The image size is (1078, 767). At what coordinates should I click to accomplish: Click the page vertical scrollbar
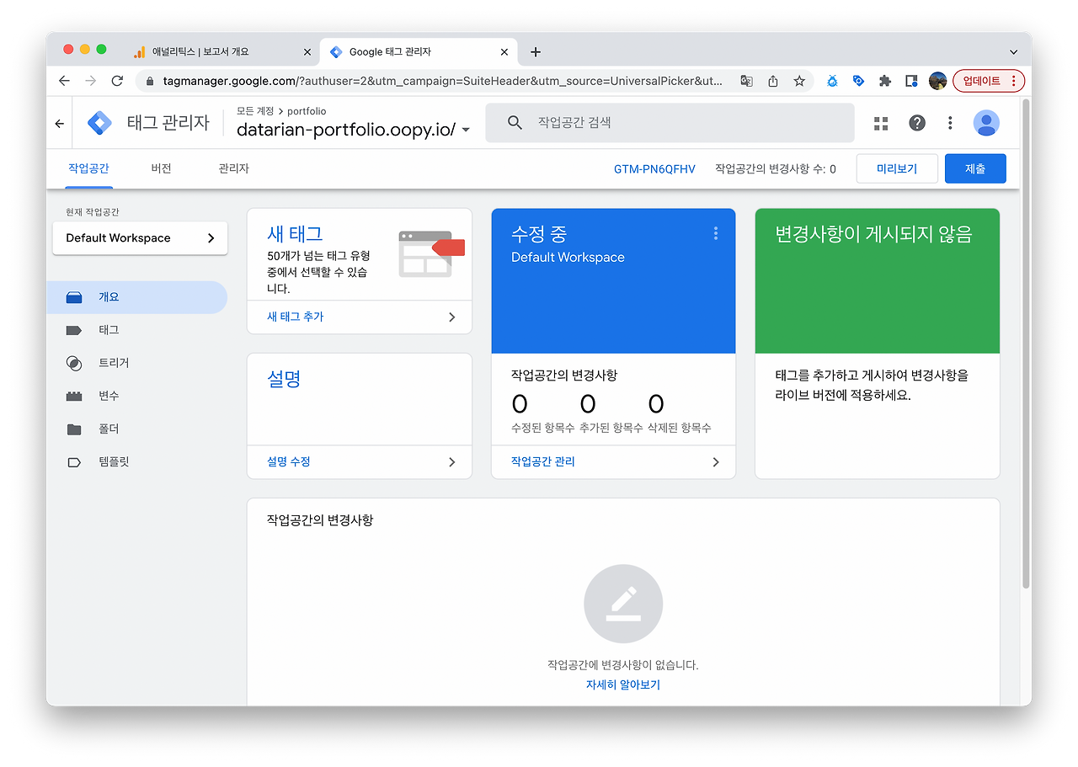tap(1026, 344)
